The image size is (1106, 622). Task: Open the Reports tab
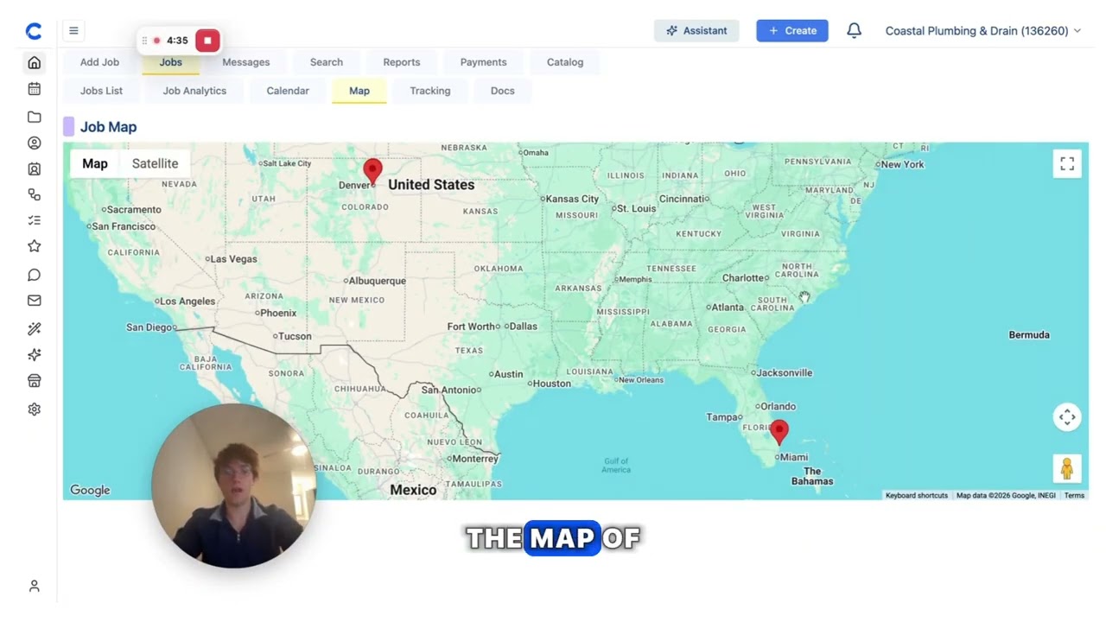click(402, 62)
